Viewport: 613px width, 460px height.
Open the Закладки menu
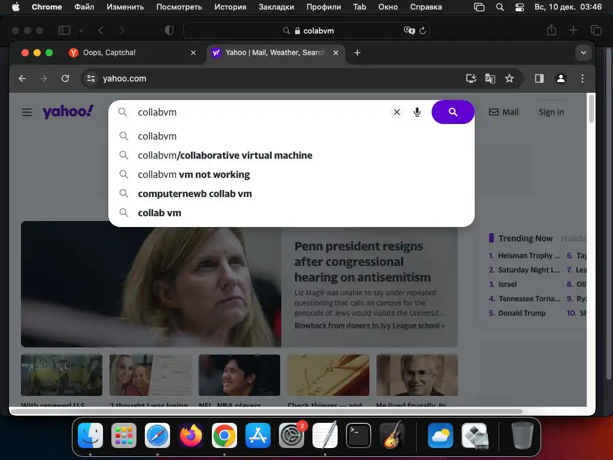pyautogui.click(x=276, y=7)
